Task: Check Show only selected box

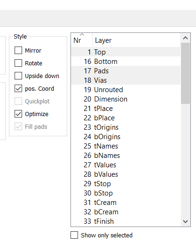Action: click(x=74, y=235)
